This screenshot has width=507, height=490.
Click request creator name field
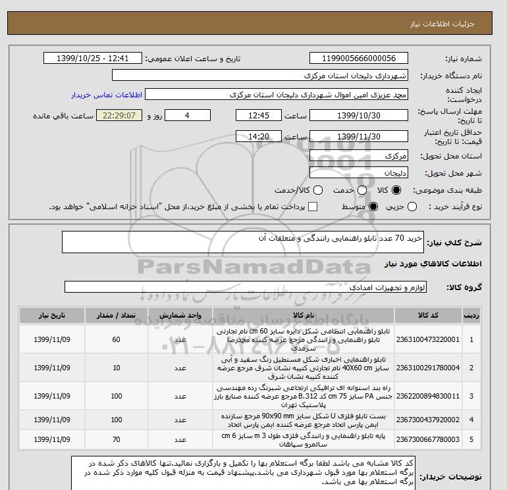click(x=277, y=94)
